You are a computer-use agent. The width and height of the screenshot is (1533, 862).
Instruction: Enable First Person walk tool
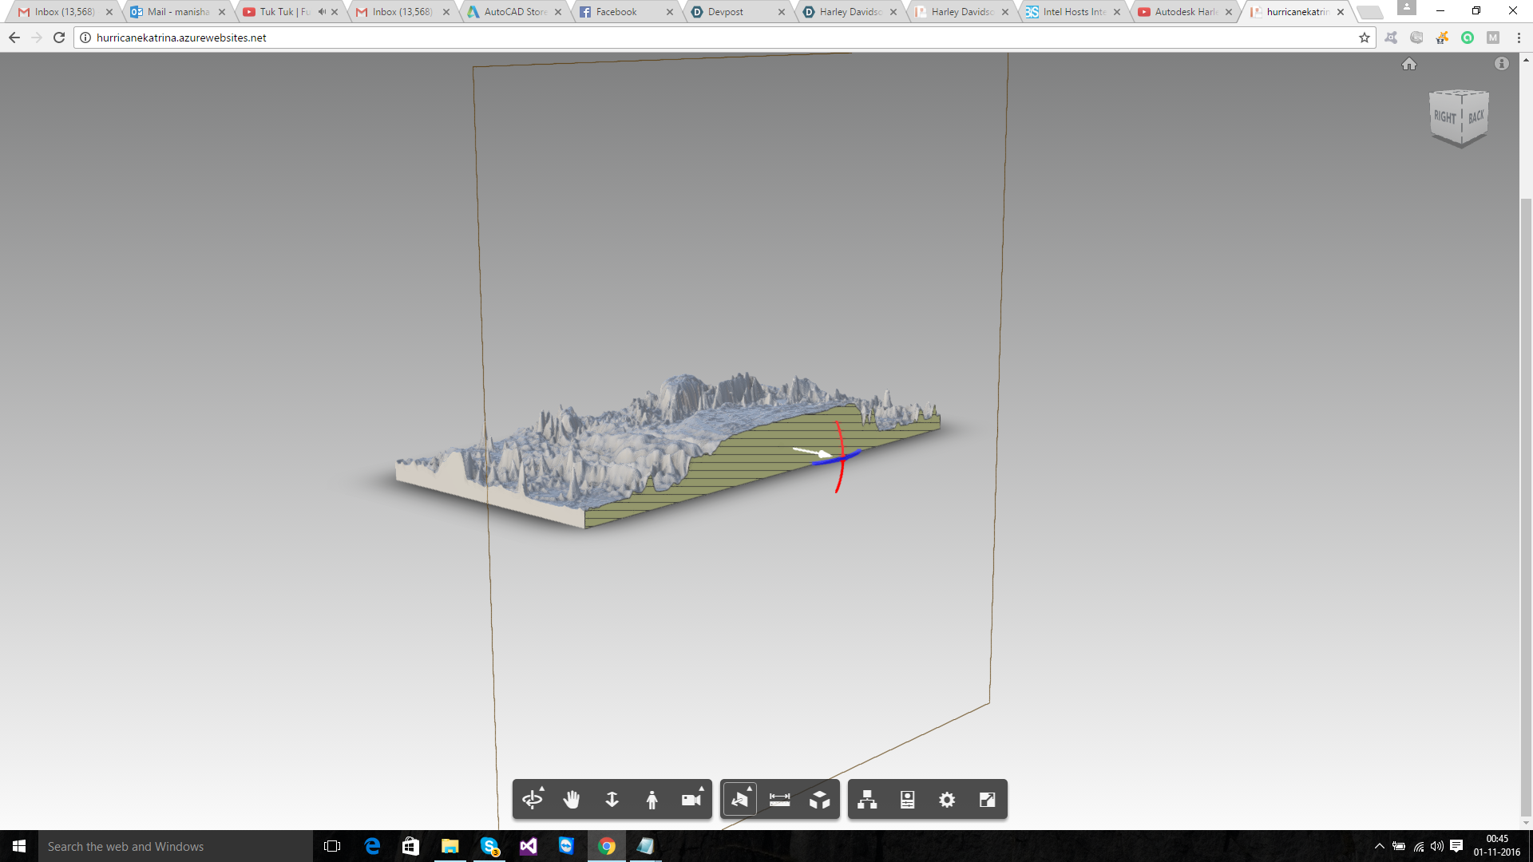point(652,800)
